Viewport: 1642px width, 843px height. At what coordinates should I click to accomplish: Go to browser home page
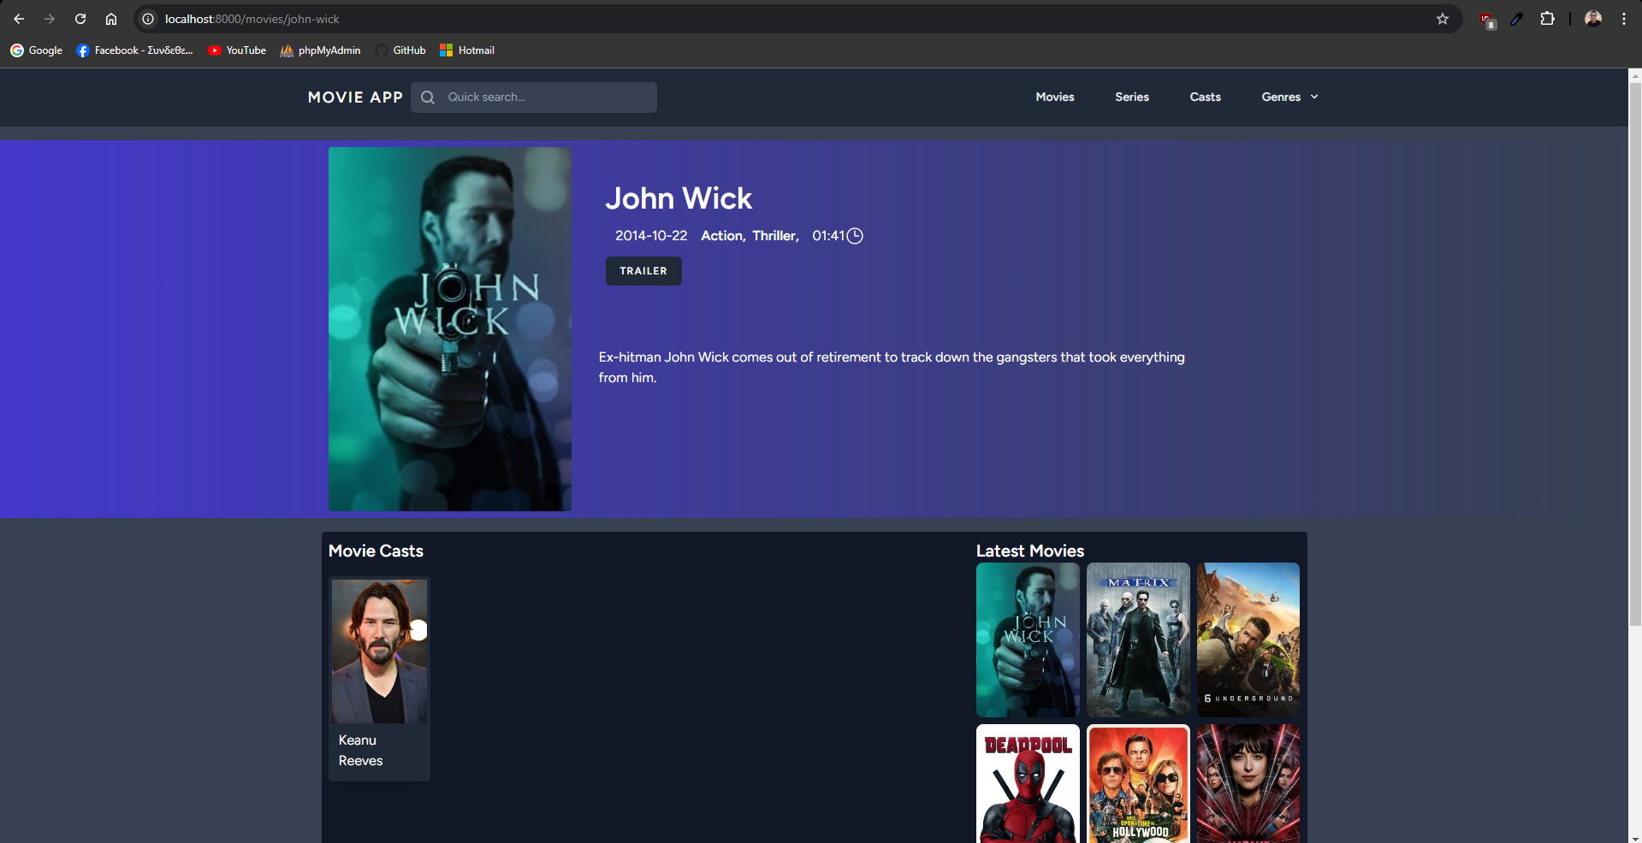tap(111, 19)
